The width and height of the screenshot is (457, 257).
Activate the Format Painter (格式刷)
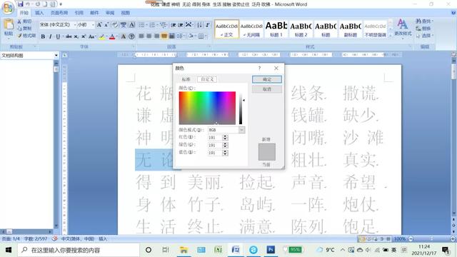coord(26,35)
